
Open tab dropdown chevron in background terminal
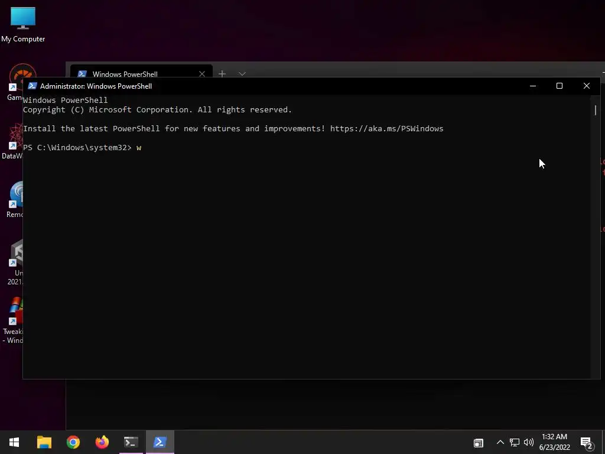click(x=242, y=74)
